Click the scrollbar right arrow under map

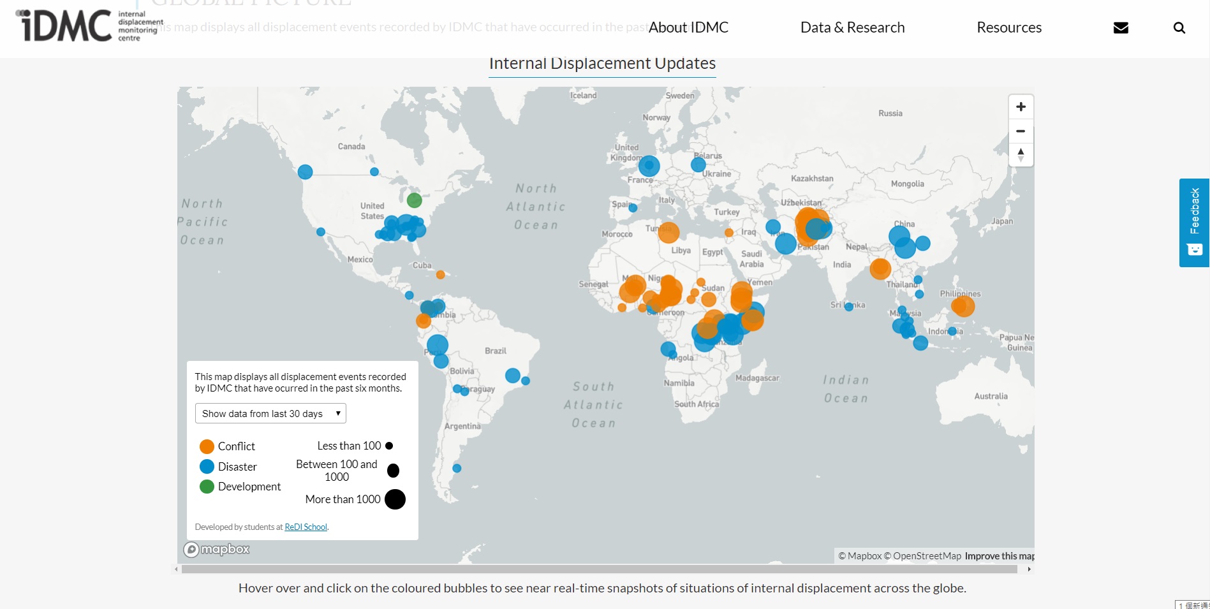coord(1029,569)
